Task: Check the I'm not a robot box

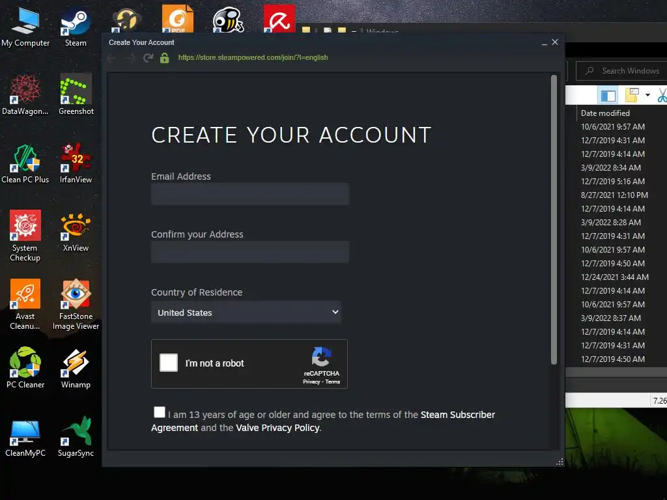Action: (169, 363)
